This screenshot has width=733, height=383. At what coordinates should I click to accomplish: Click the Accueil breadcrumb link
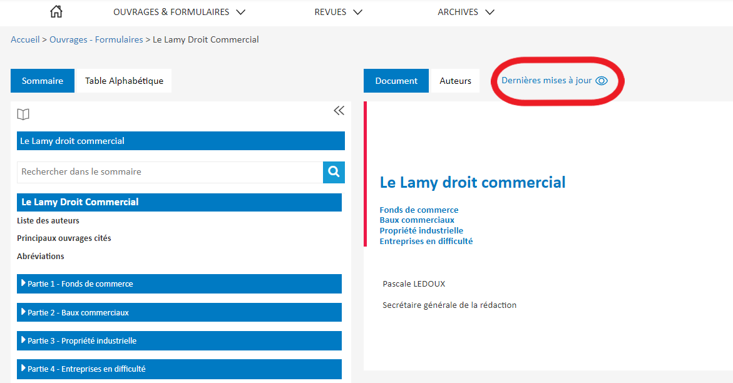point(25,40)
